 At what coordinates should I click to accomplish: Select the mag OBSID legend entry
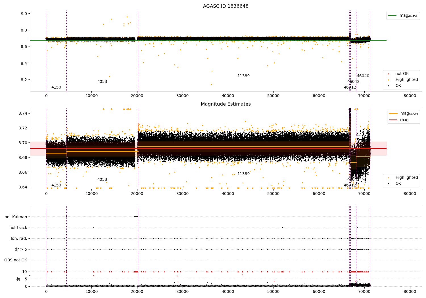tap(403, 114)
